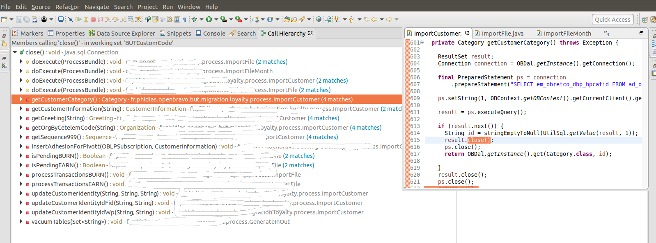The height and width of the screenshot is (243, 656).
Task: Click the Quick Access search field
Action: pyautogui.click(x=612, y=19)
